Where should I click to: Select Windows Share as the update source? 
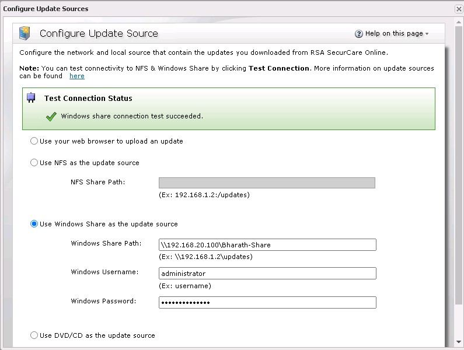pyautogui.click(x=34, y=224)
